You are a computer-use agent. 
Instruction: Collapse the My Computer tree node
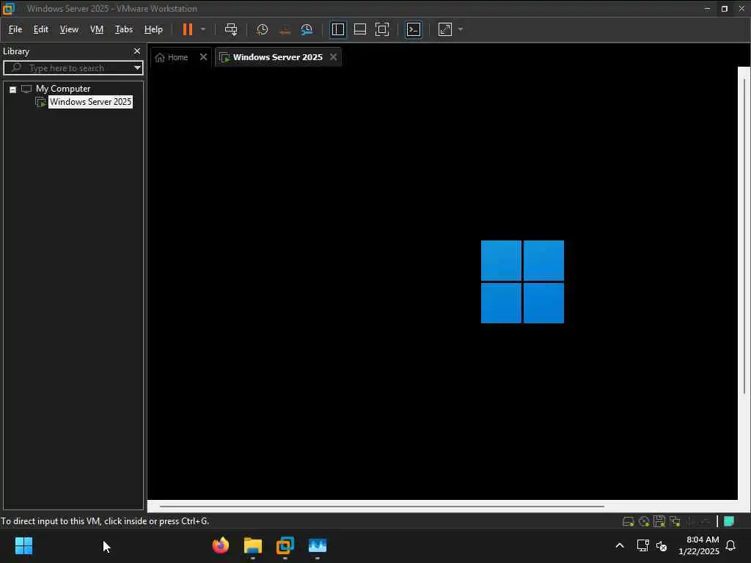pyautogui.click(x=13, y=89)
